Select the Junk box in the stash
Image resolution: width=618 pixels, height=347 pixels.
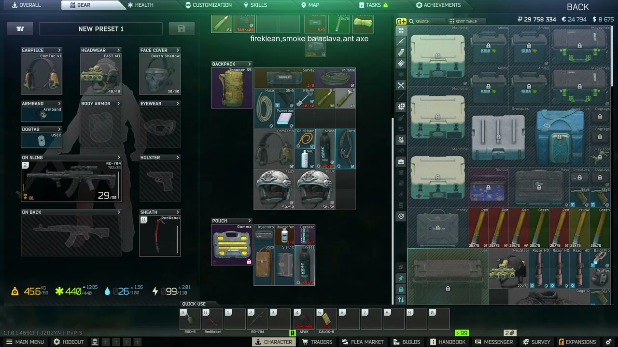(x=448, y=277)
